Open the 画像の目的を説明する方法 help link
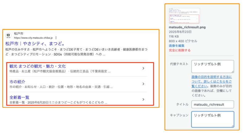 (211, 82)
